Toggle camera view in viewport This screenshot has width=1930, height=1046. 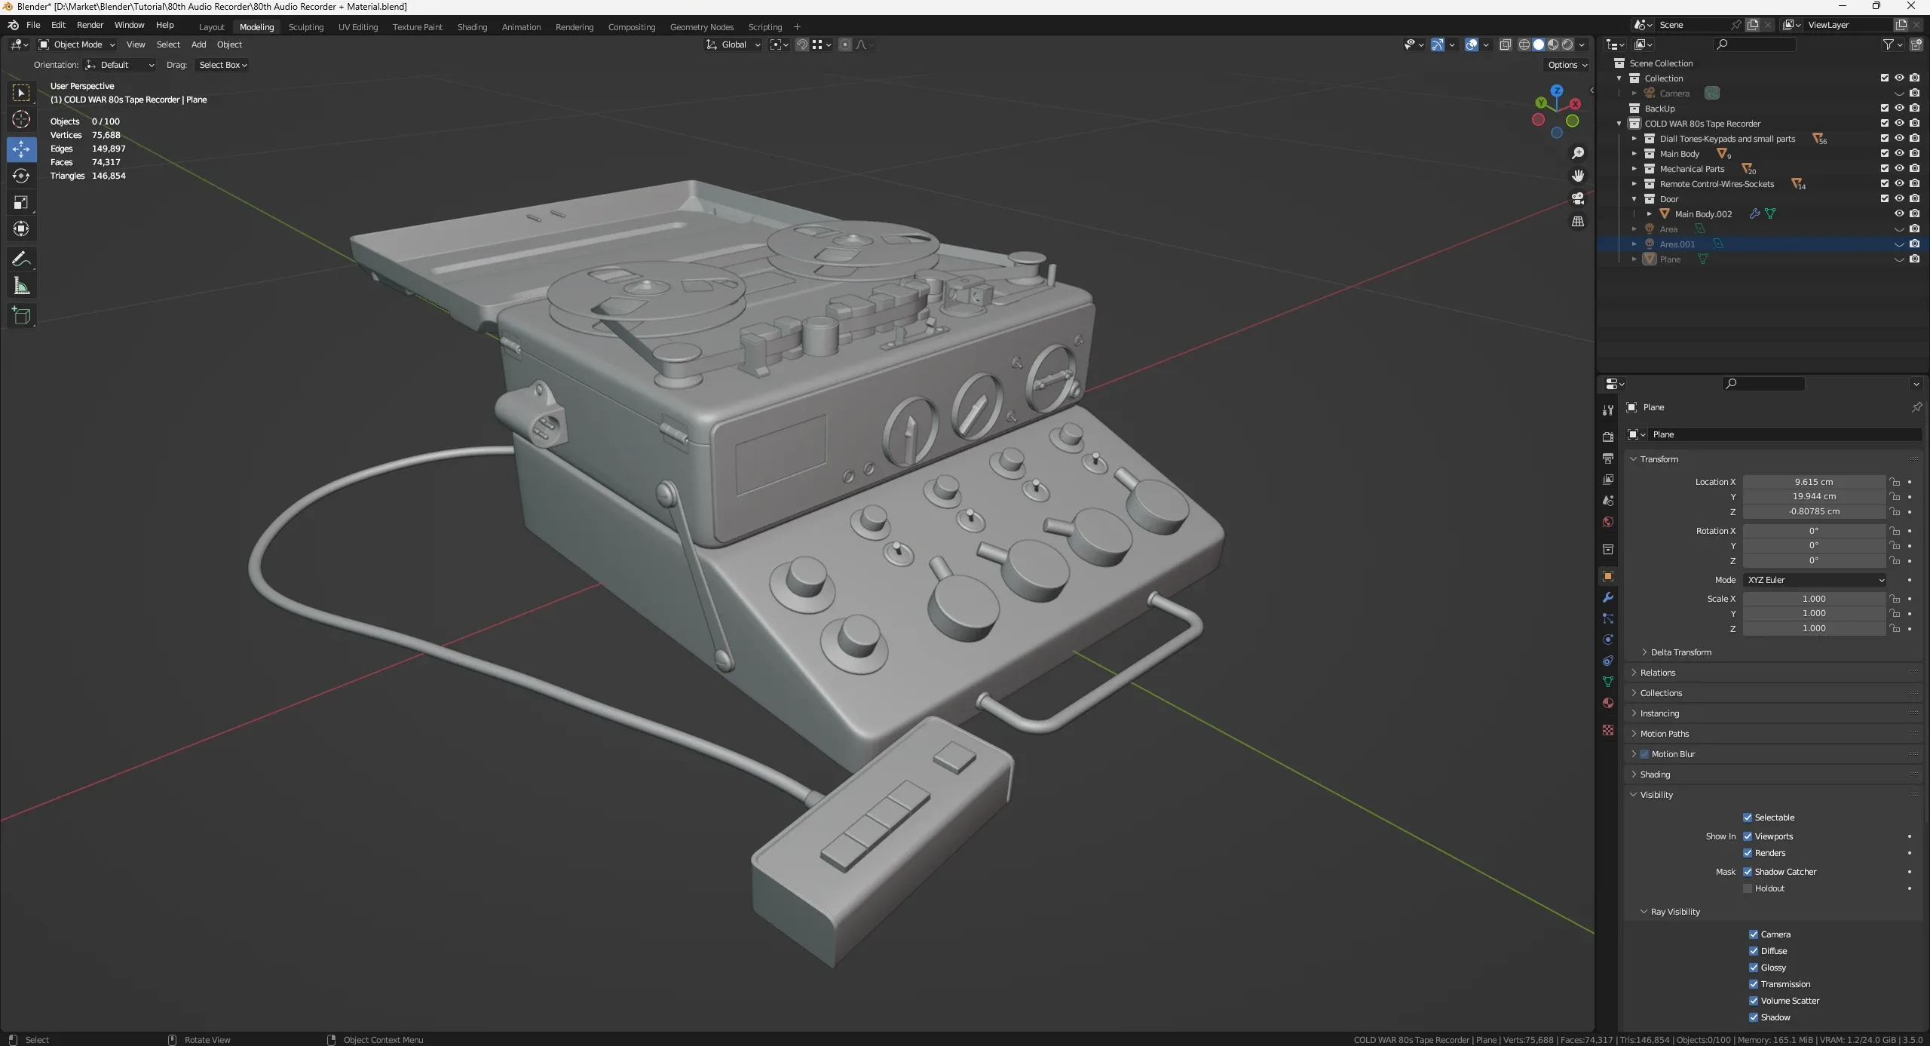pos(1578,198)
